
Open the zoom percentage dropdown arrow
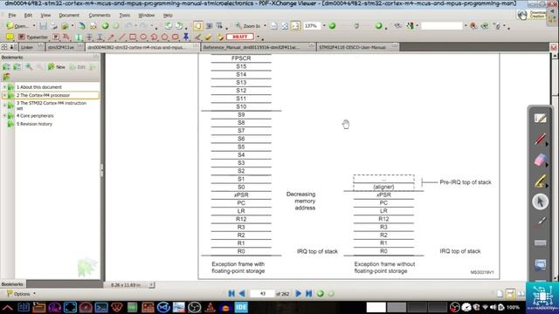pos(324,26)
